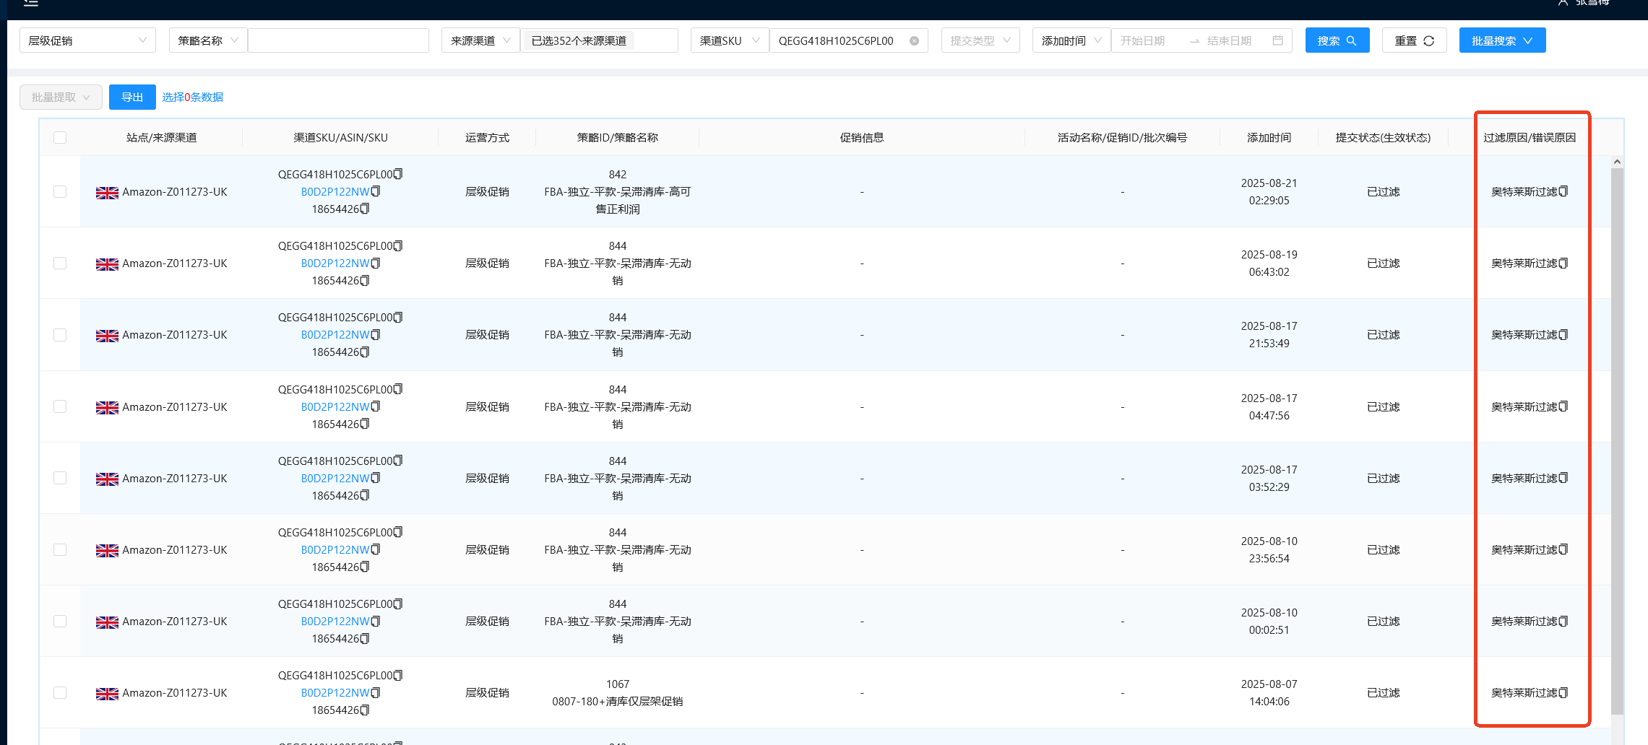Copy ASIN in the 03:52:29 row
The width and height of the screenshot is (1648, 745).
point(376,478)
